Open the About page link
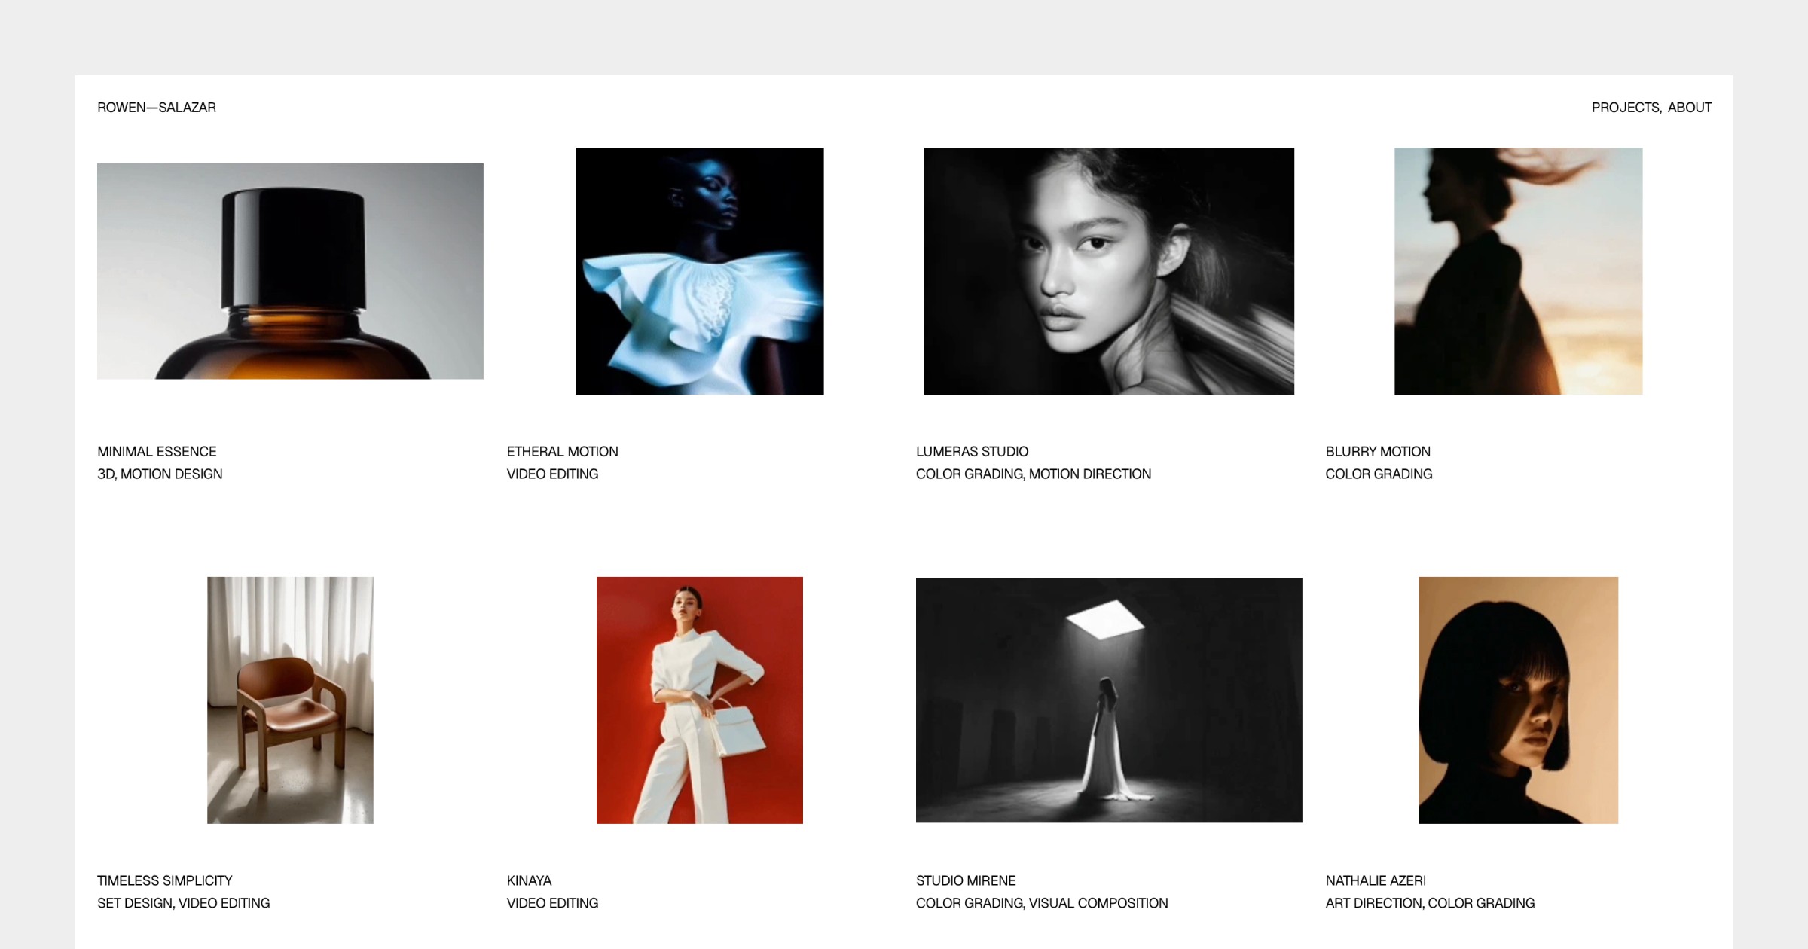Screen dimensions: 1808x949 point(1689,108)
